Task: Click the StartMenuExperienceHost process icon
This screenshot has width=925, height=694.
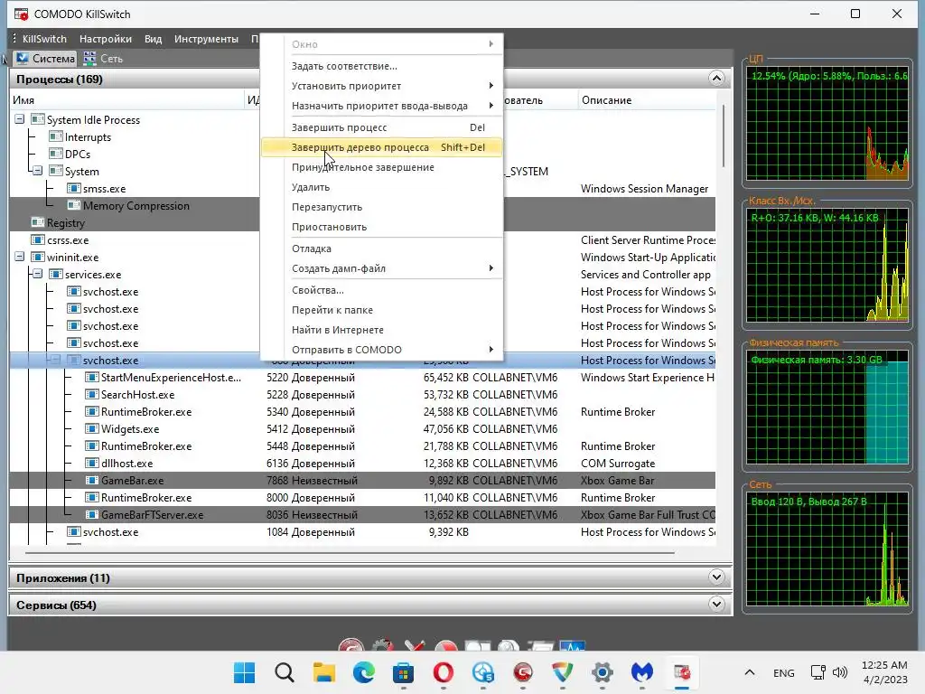Action: (x=92, y=377)
